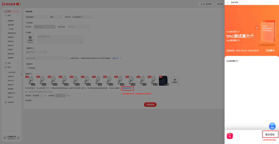
Task: Open the 普通直播间 room type dropdown
Action: [36, 17]
